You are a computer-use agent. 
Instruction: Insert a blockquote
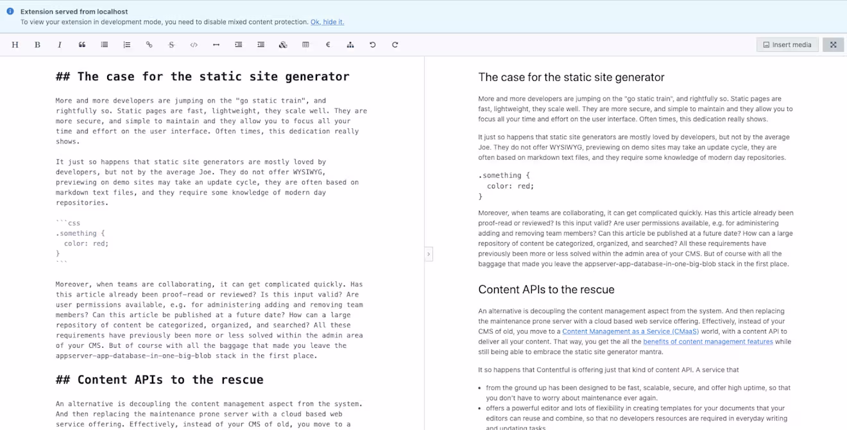pyautogui.click(x=82, y=45)
